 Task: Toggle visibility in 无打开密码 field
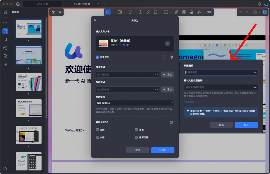tap(156, 75)
